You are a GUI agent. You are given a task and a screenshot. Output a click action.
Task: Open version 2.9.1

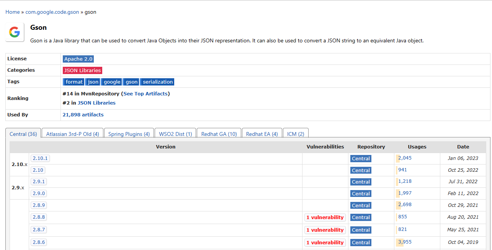39,182
